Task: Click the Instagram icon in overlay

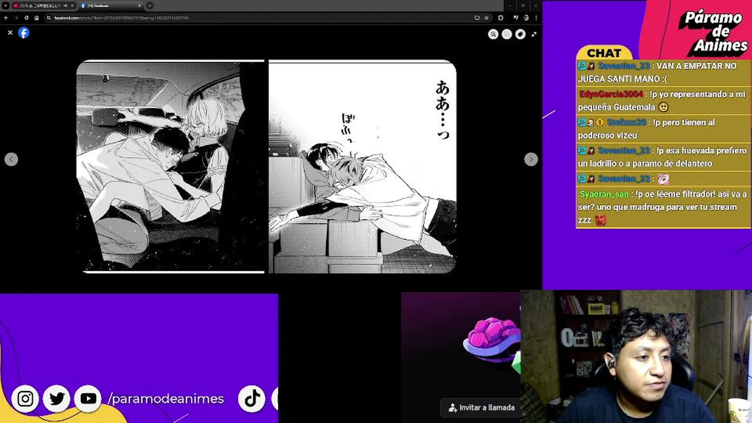Action: (25, 399)
